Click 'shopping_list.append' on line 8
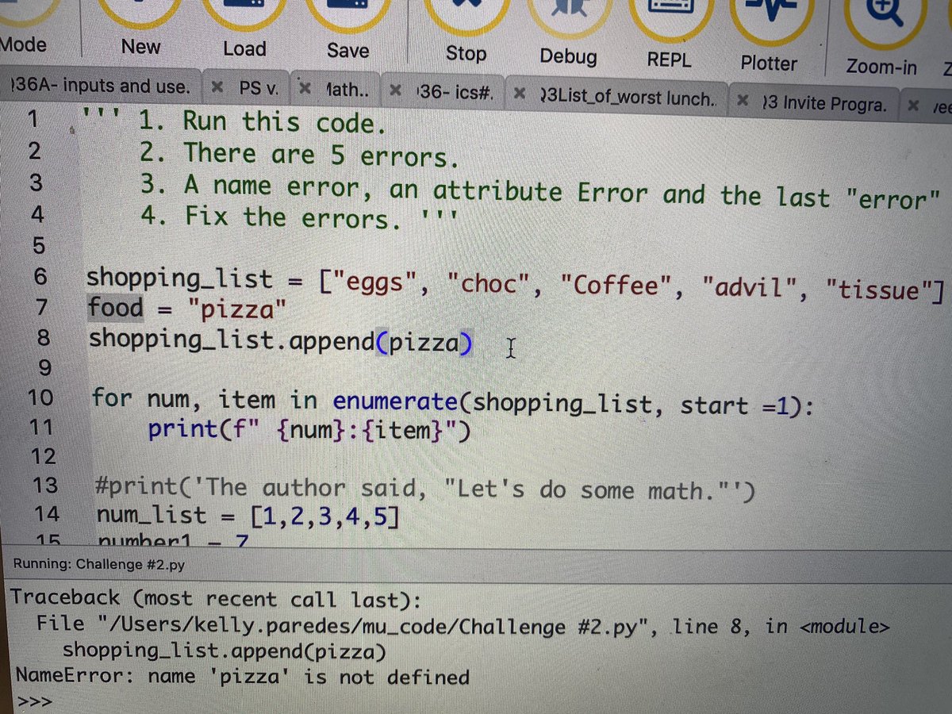Viewport: 952px width, 714px height. 232,340
